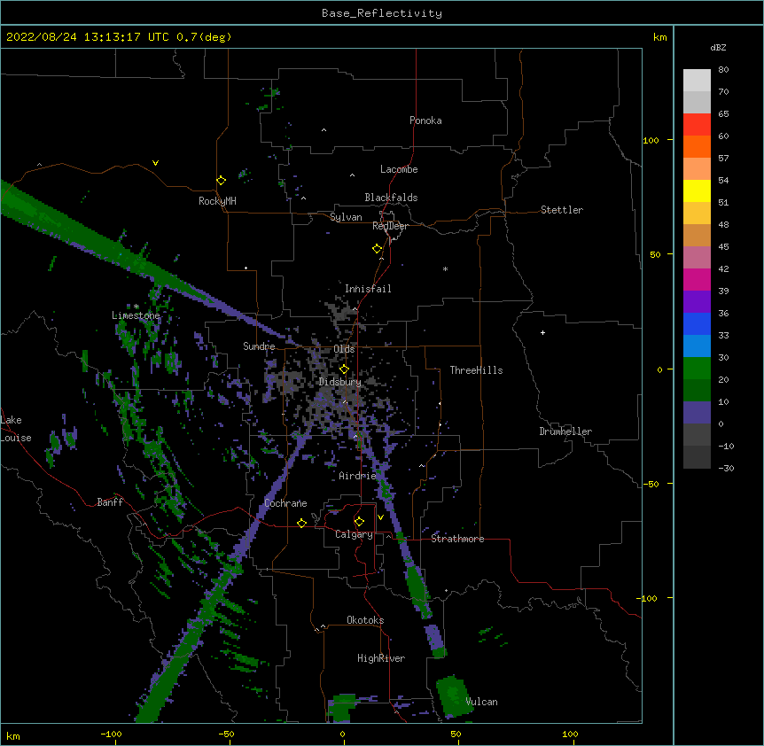Click the Drumheller label
The height and width of the screenshot is (746, 764).
(x=565, y=431)
